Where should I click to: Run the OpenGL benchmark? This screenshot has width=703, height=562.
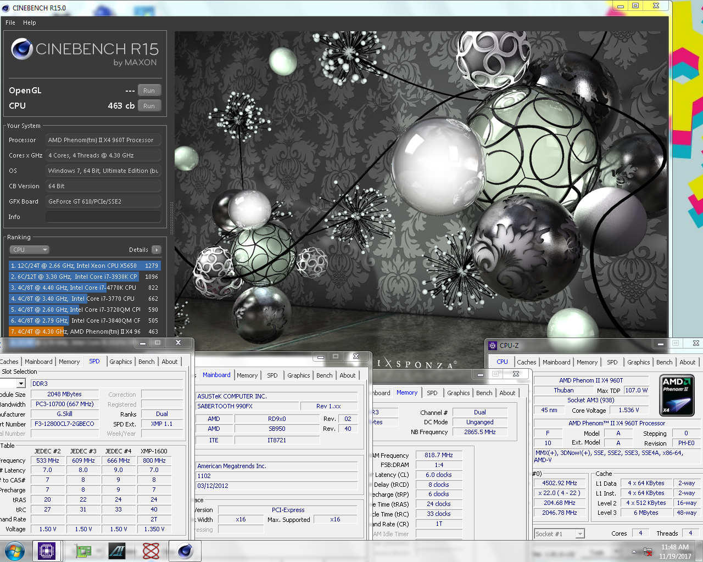tap(149, 91)
